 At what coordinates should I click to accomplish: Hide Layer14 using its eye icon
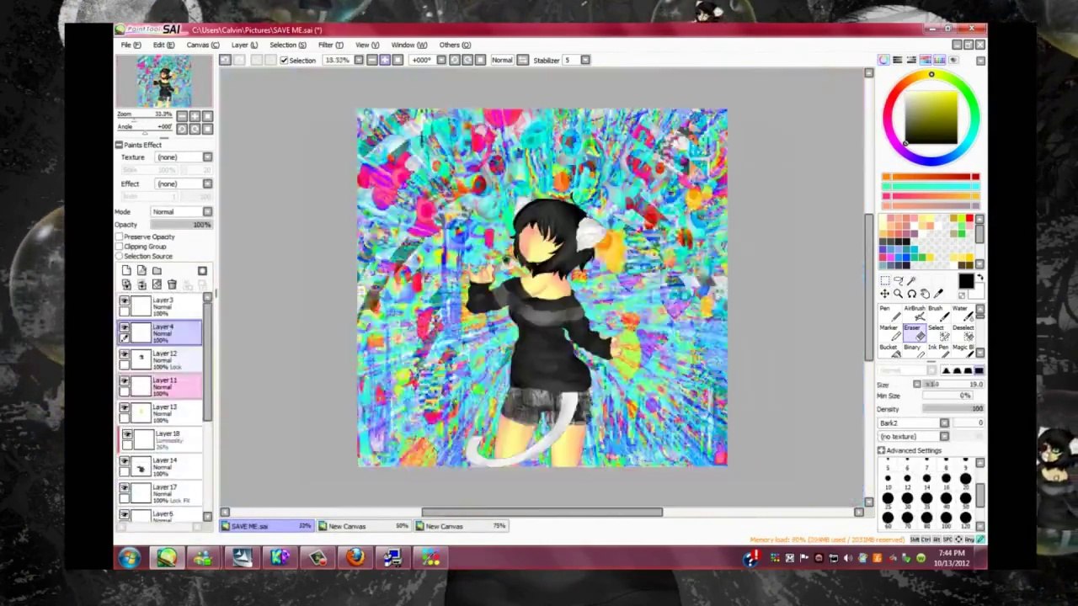(125, 462)
